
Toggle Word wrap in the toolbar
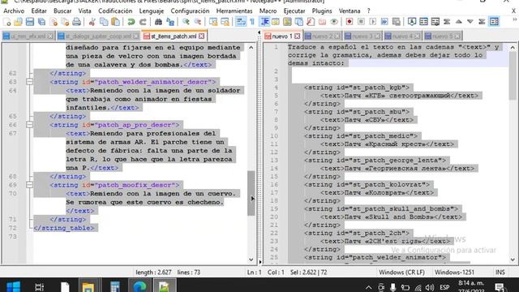pyautogui.click(x=241, y=22)
